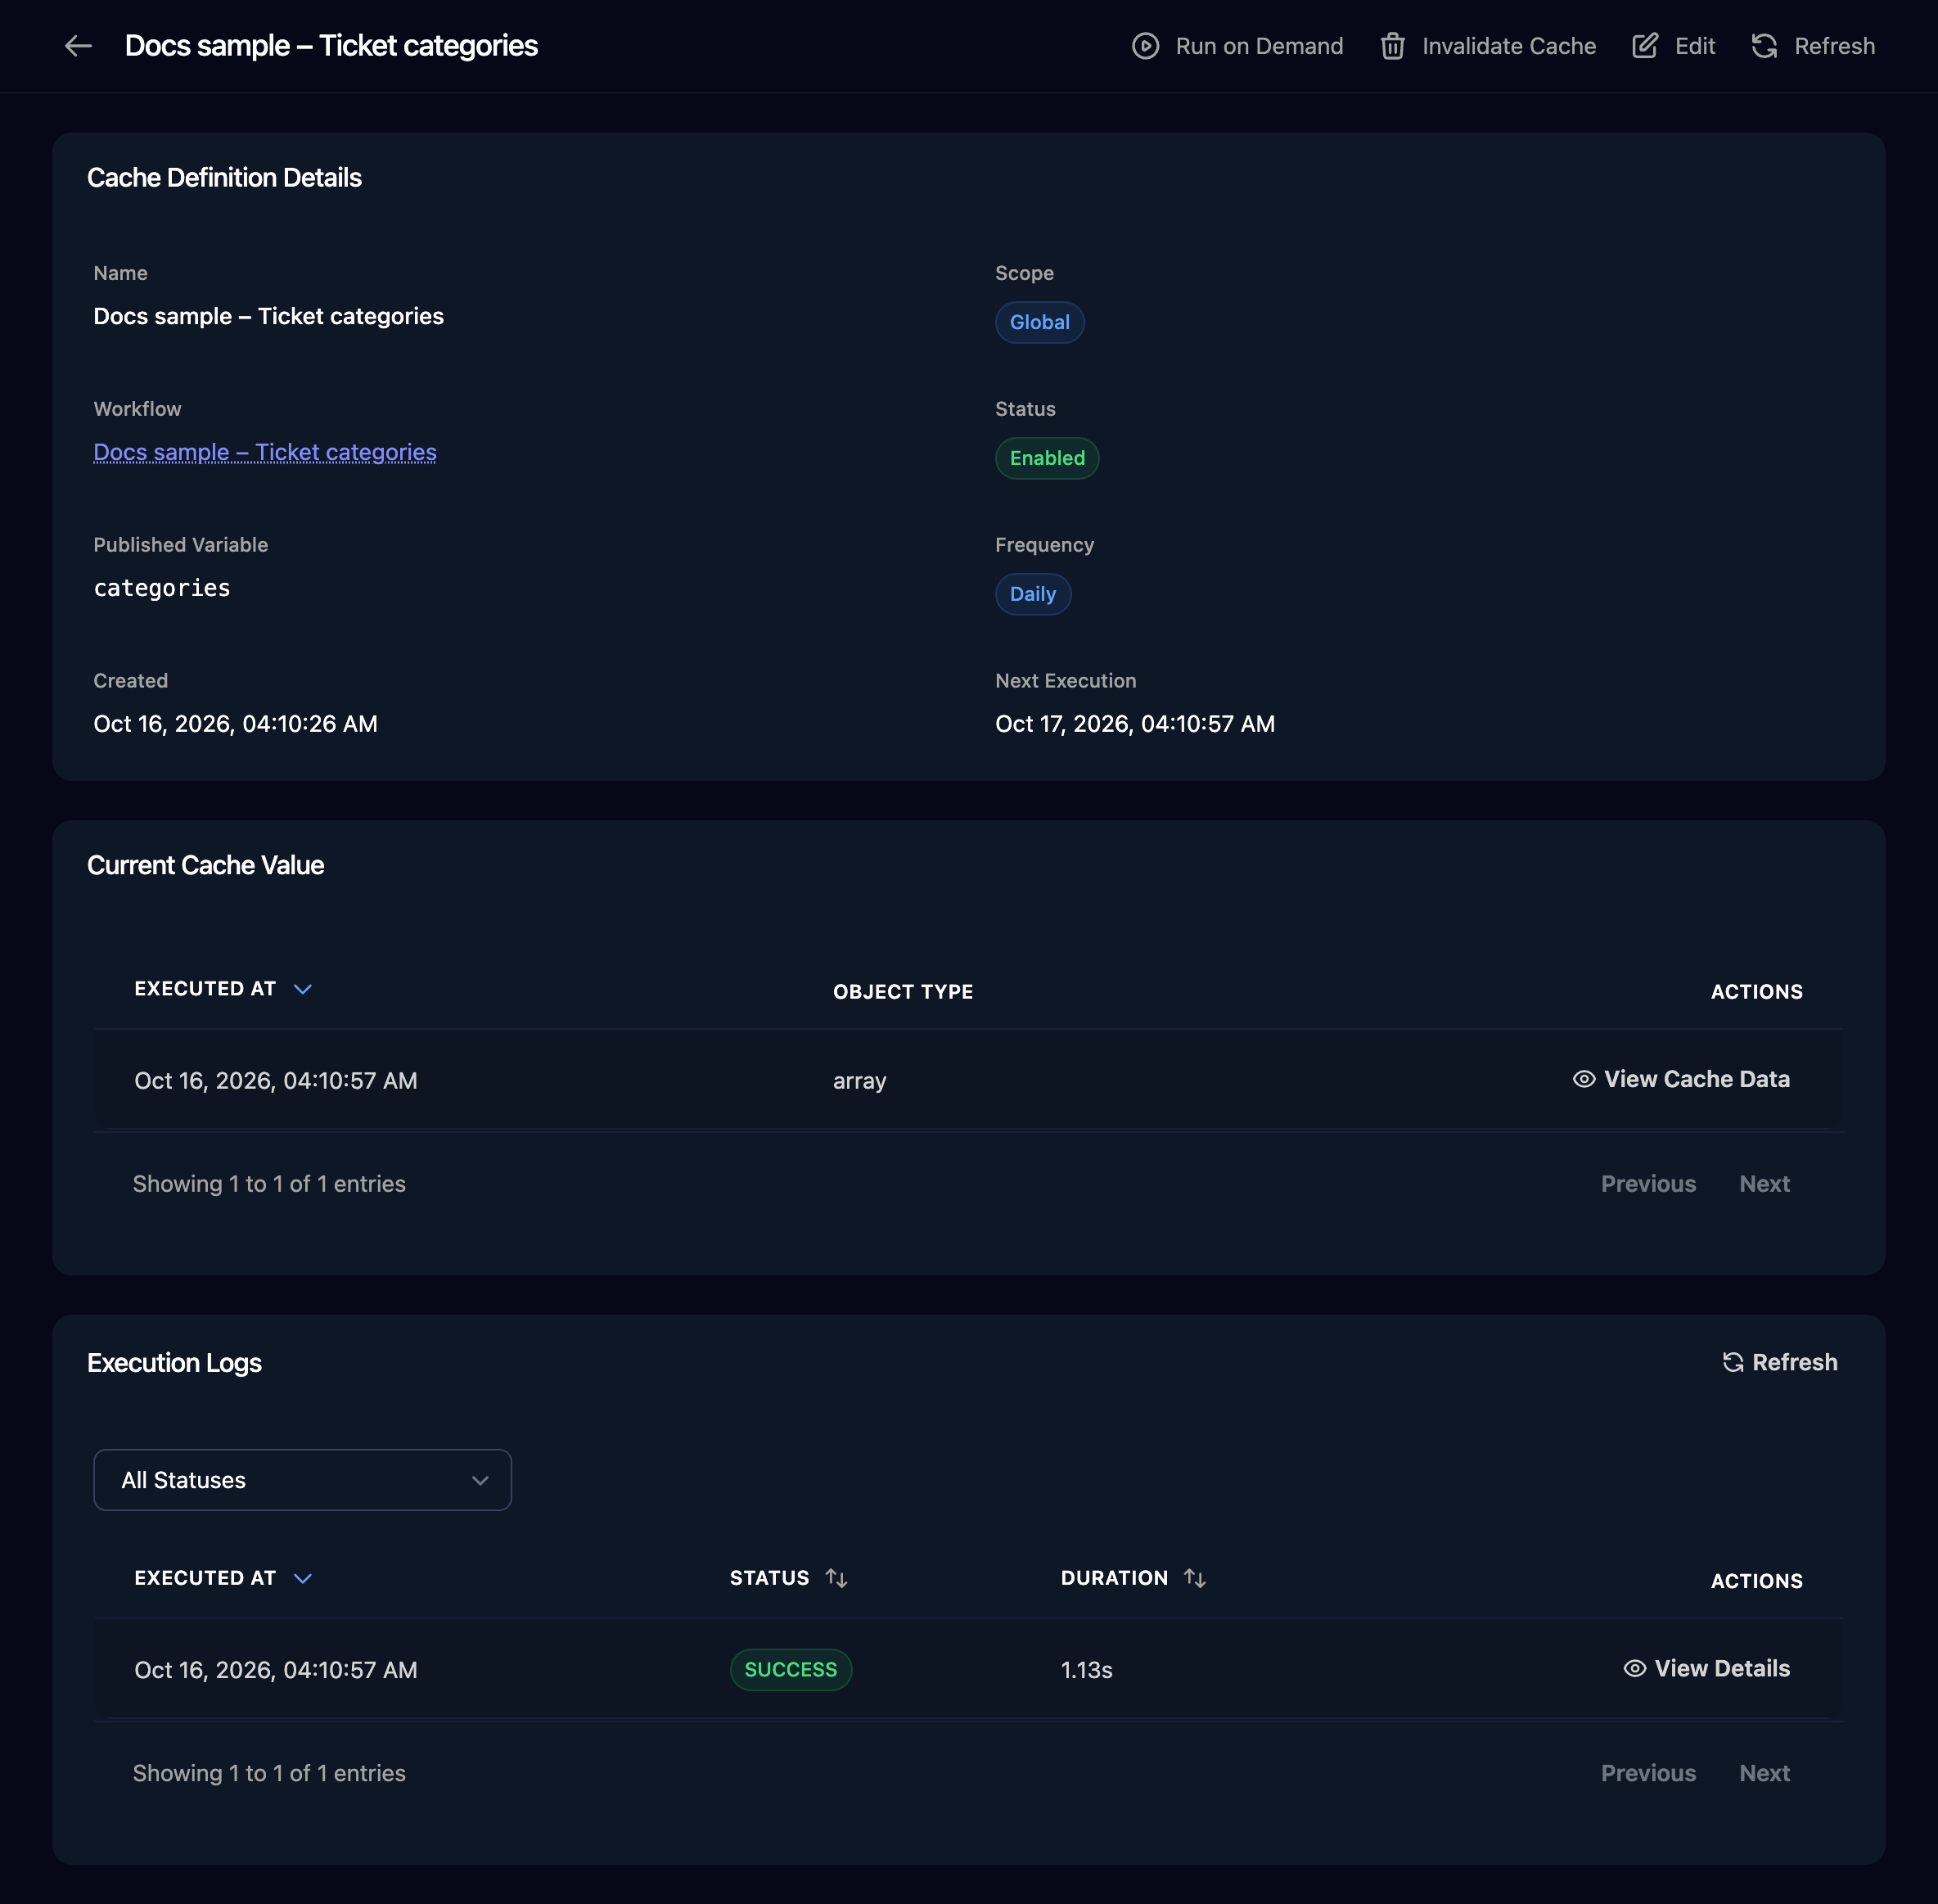Screen dimensions: 1938x1904
Task: Click the View Details text in logs row
Action: click(1722, 1668)
